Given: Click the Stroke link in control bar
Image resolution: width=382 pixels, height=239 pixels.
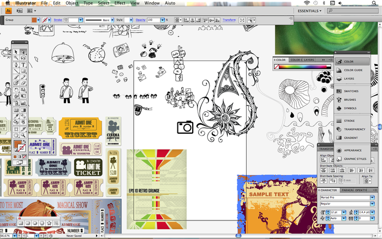Looking at the screenshot, I should click(58, 20).
